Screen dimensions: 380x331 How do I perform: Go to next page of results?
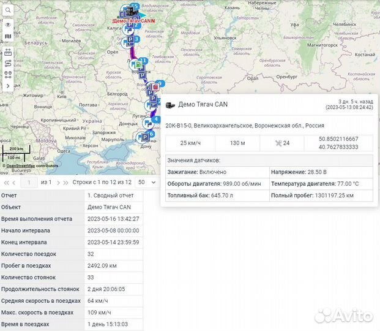tap(58, 183)
